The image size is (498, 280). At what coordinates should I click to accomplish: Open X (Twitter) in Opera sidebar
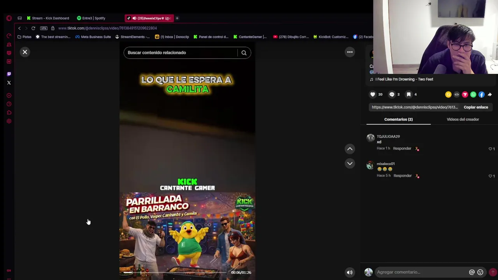[x=9, y=83]
